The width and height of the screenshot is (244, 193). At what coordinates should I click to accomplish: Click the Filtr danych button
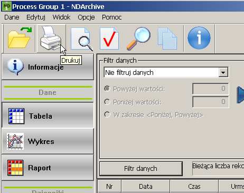[141, 169]
